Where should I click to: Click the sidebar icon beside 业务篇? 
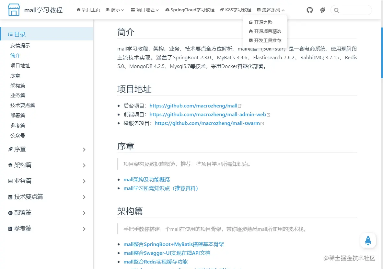10,181
